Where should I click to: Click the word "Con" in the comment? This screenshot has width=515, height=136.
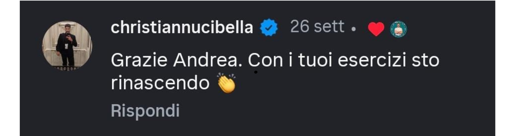coord(265,60)
